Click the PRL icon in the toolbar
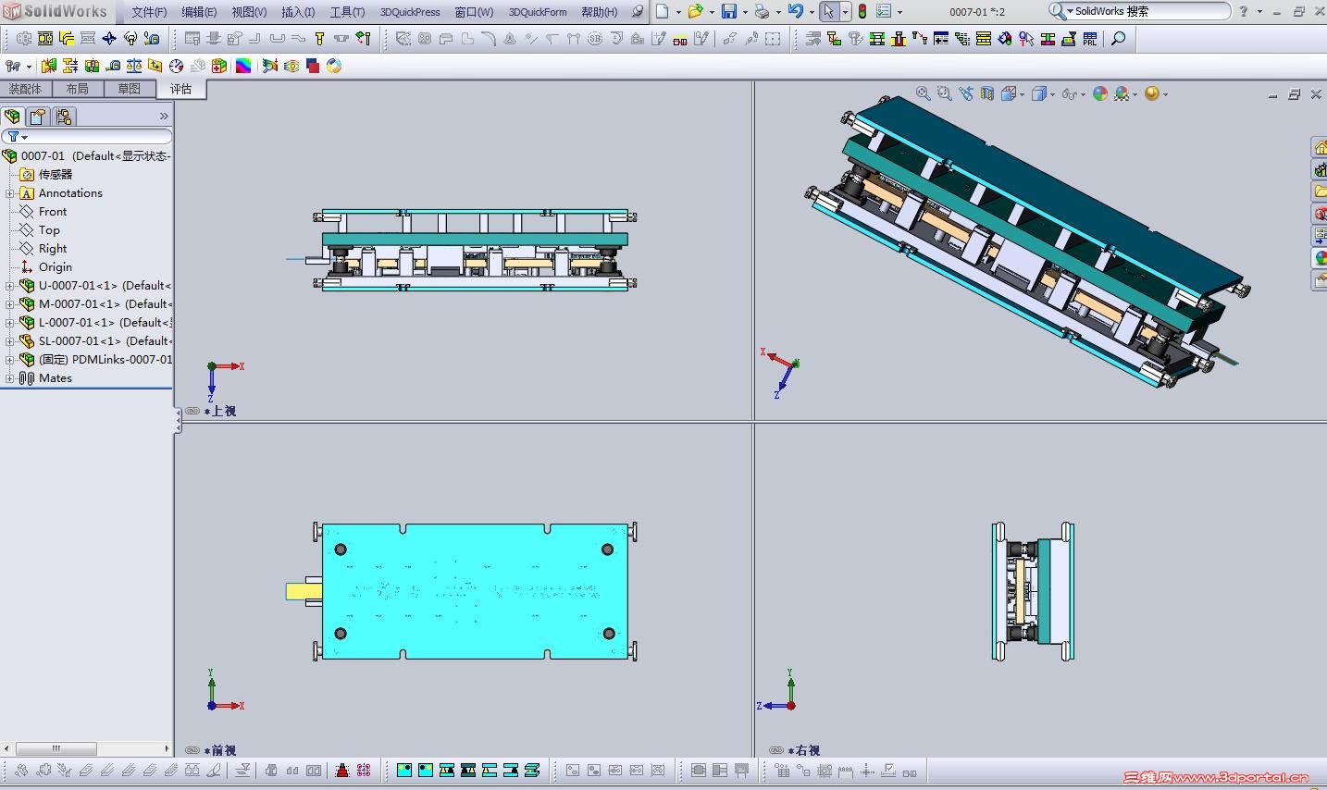 (x=1090, y=39)
